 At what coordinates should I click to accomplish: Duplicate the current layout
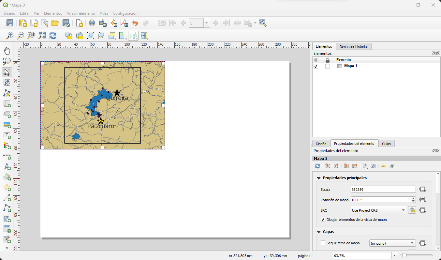pos(34,23)
